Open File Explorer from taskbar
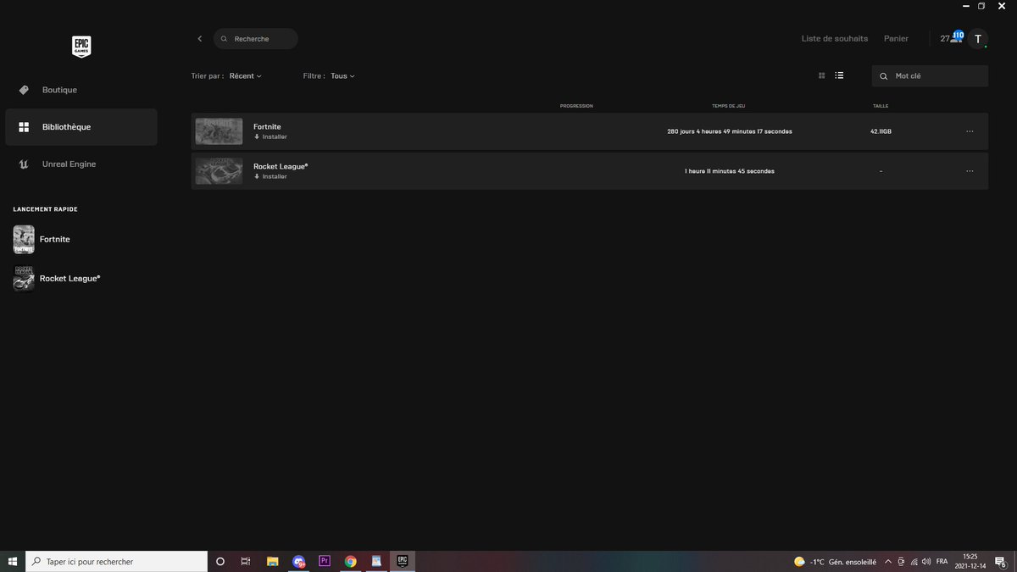The height and width of the screenshot is (572, 1017). click(x=272, y=561)
